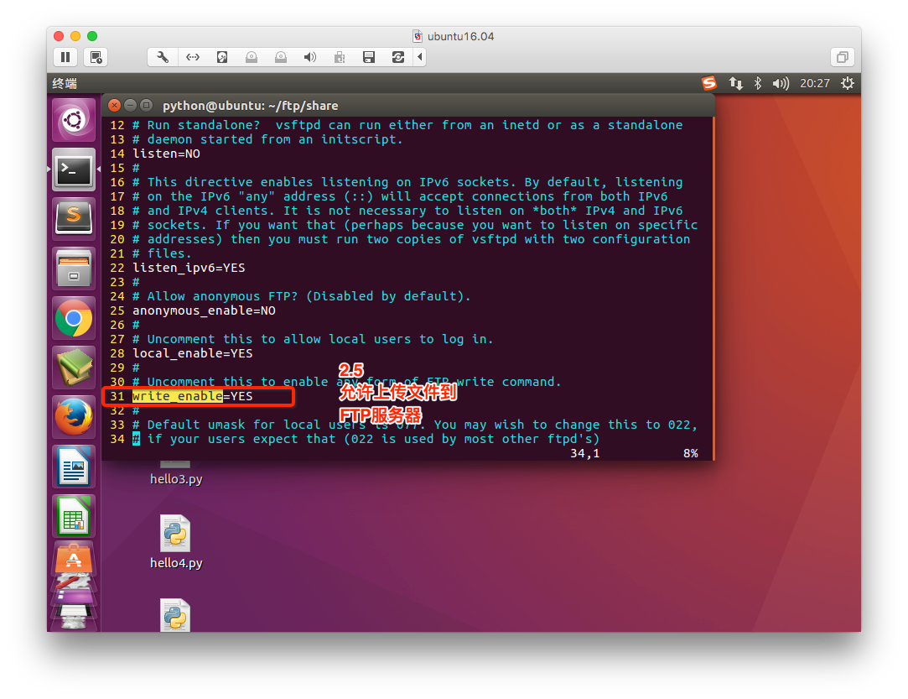Launch Sublime Text from launcher
The image size is (908, 699).
74,219
